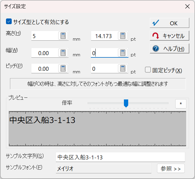The height and width of the screenshot is (179, 195).
Task: Click the サンプルフォント field showing メイリオ
Action: (104, 168)
